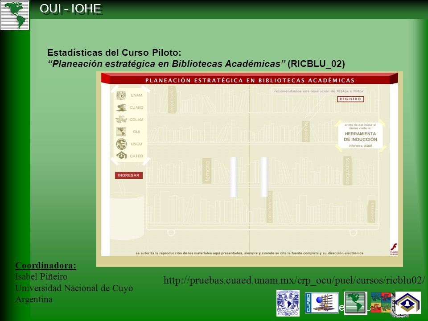Open the requisitos book tab
The image size is (428, 321).
347,171
